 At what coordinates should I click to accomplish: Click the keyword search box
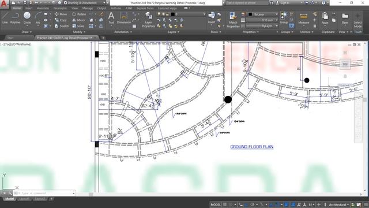[247, 3]
